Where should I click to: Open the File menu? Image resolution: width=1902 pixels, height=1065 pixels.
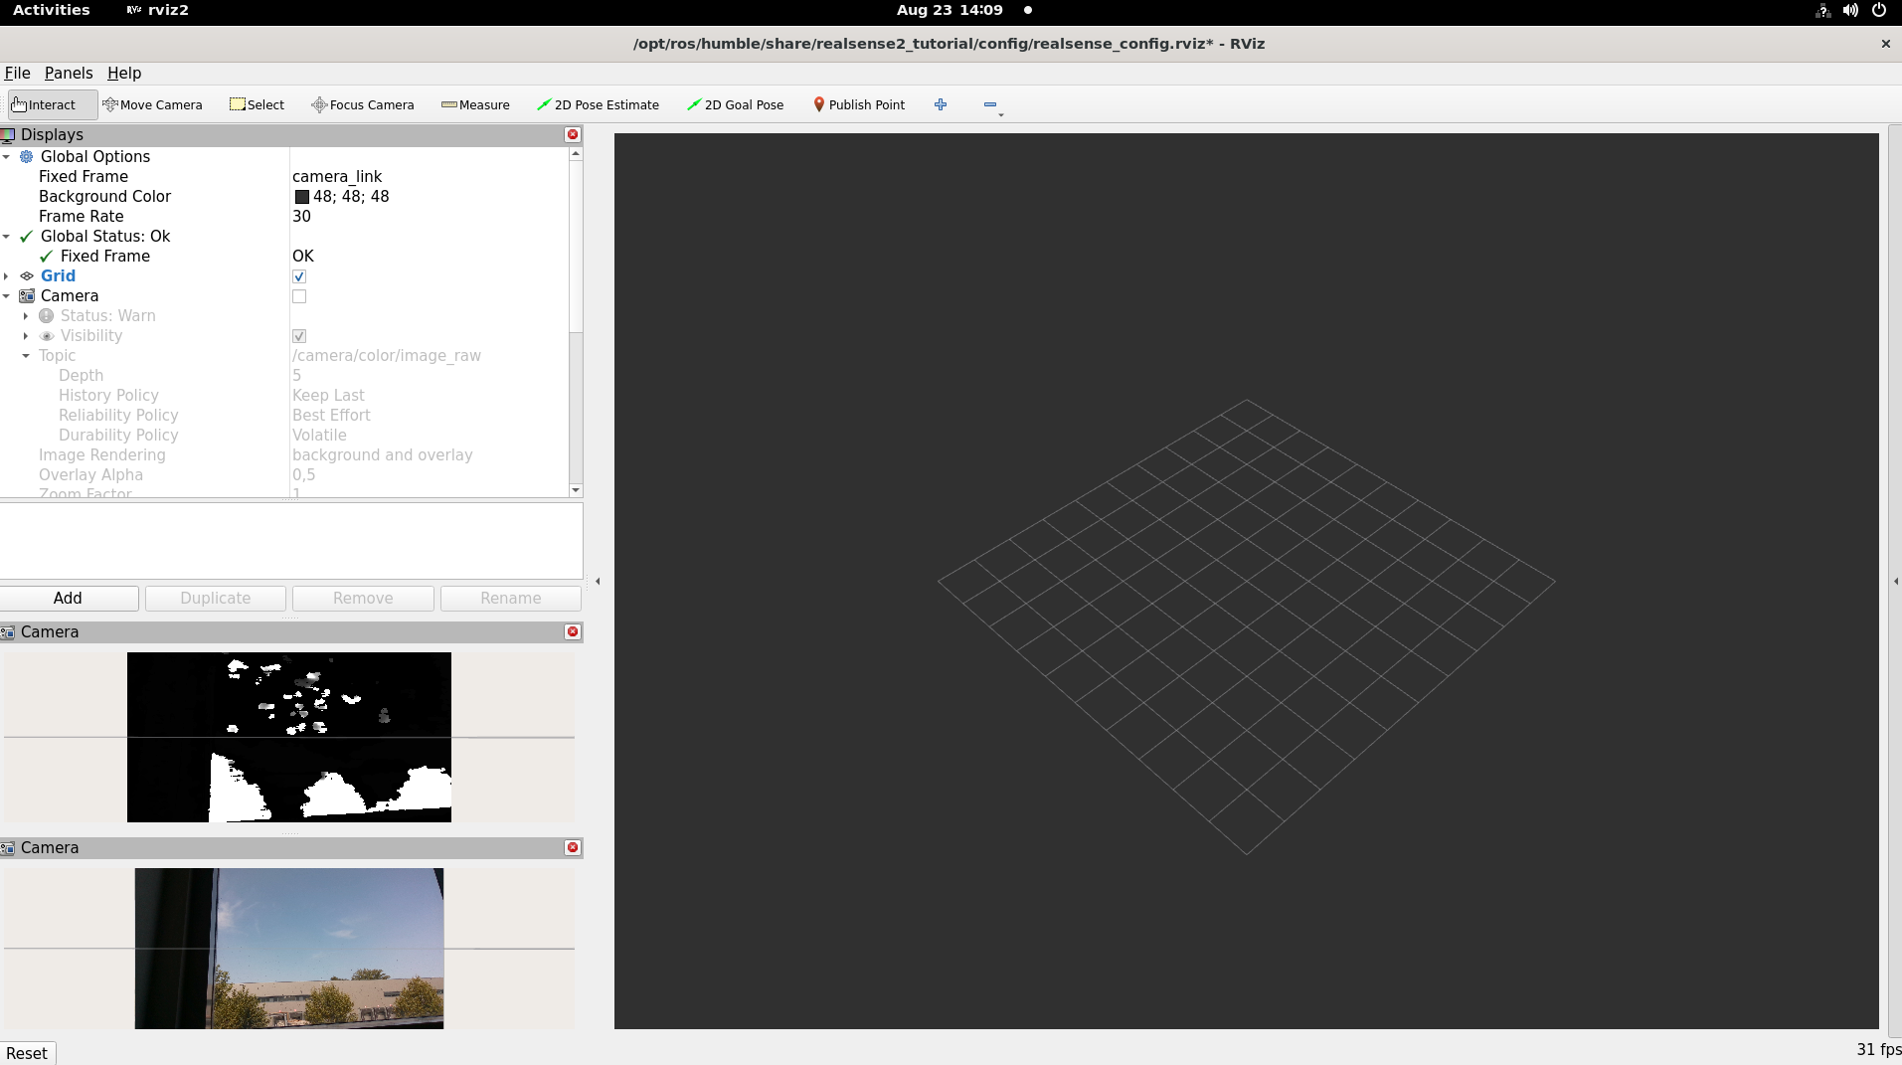pyautogui.click(x=17, y=73)
